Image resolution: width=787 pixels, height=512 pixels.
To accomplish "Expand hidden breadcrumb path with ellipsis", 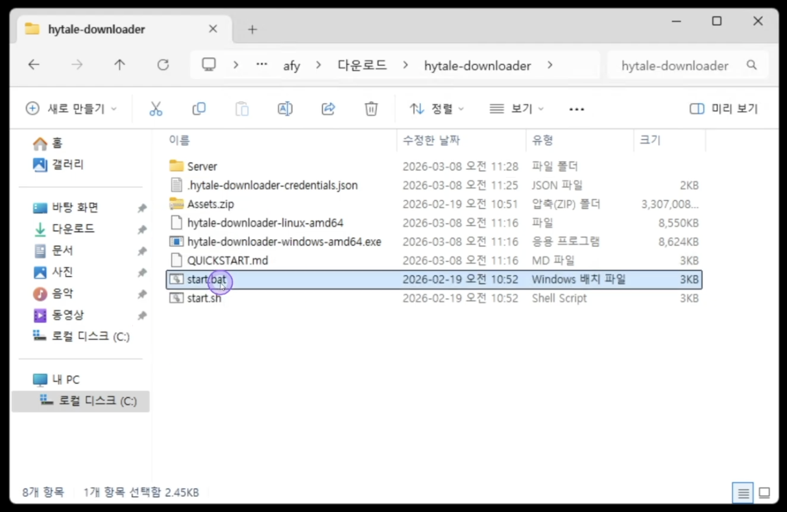I will [261, 65].
